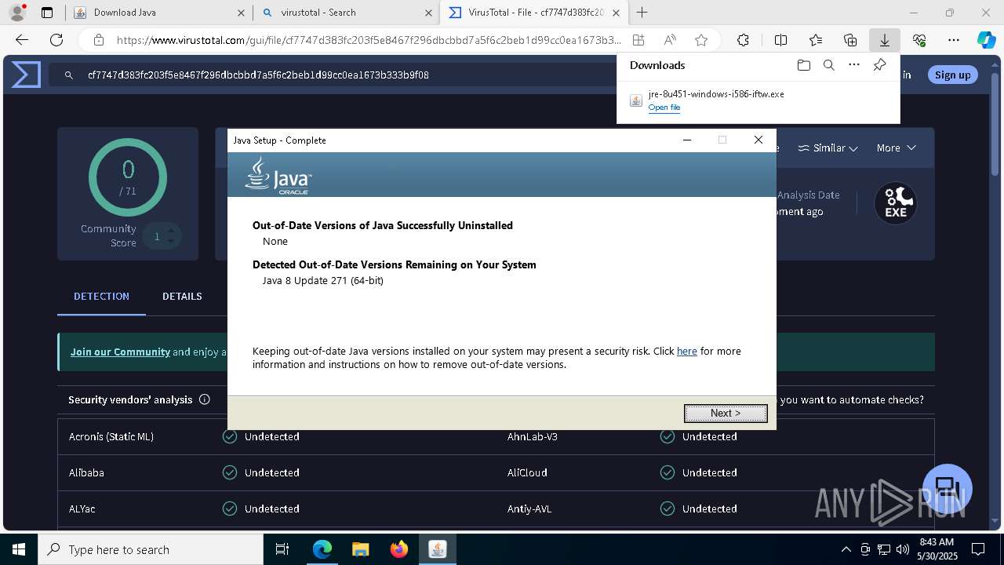
Task: Open the Browser essentials heart icon
Action: point(919,40)
